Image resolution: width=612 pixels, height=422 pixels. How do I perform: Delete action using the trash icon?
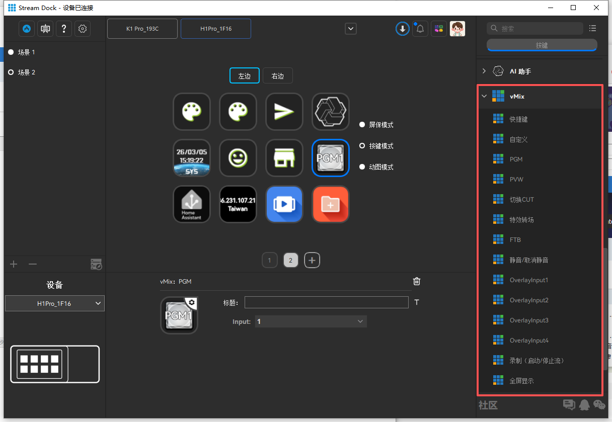[416, 281]
